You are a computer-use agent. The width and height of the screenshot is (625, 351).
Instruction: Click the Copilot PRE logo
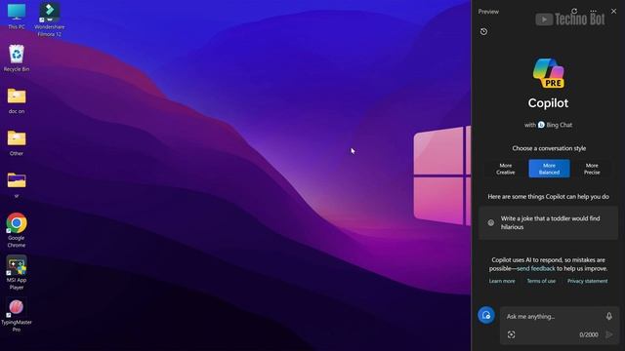coord(549,73)
